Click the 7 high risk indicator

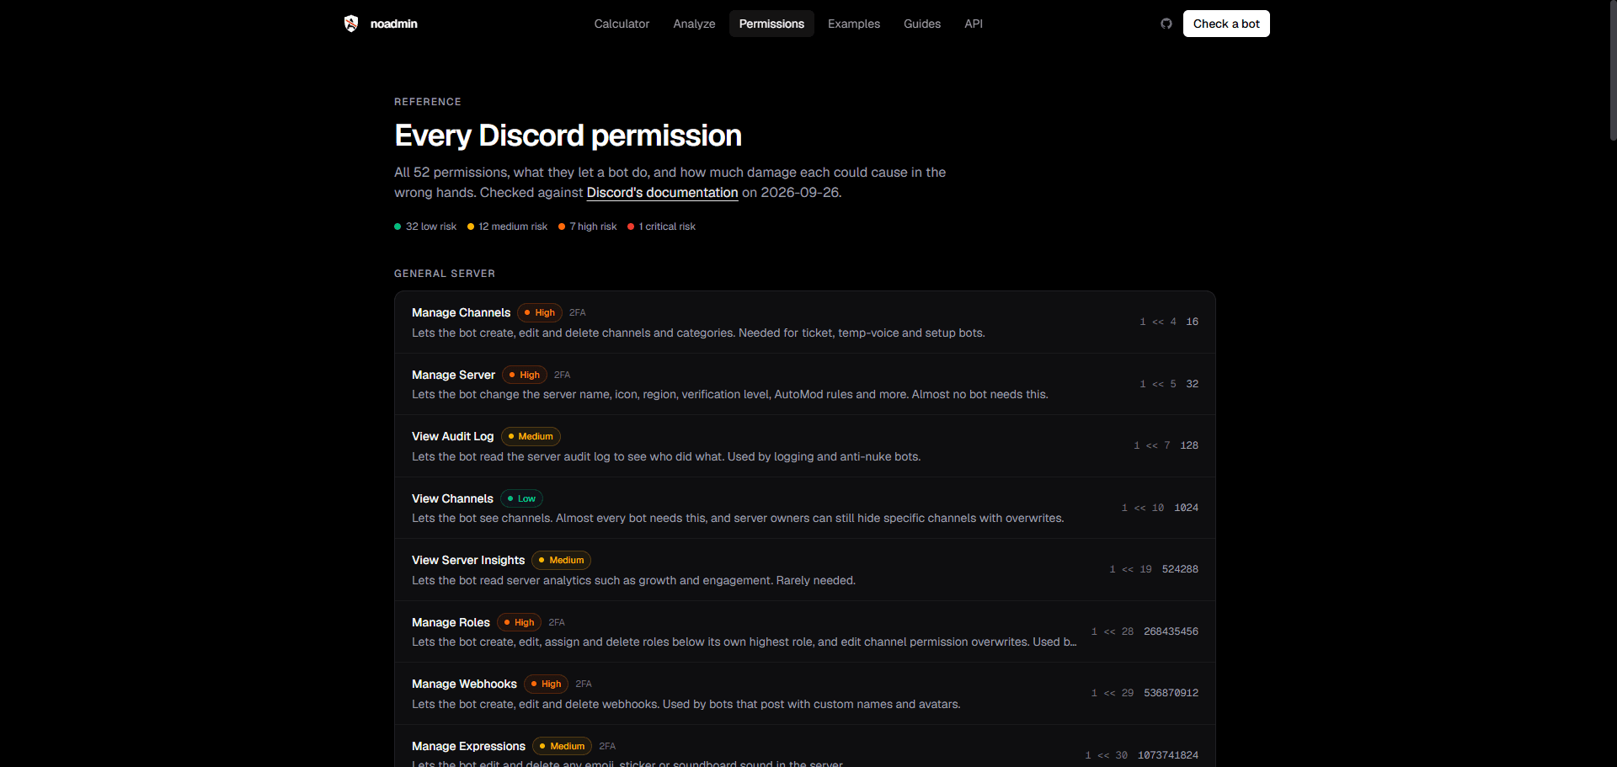588,226
